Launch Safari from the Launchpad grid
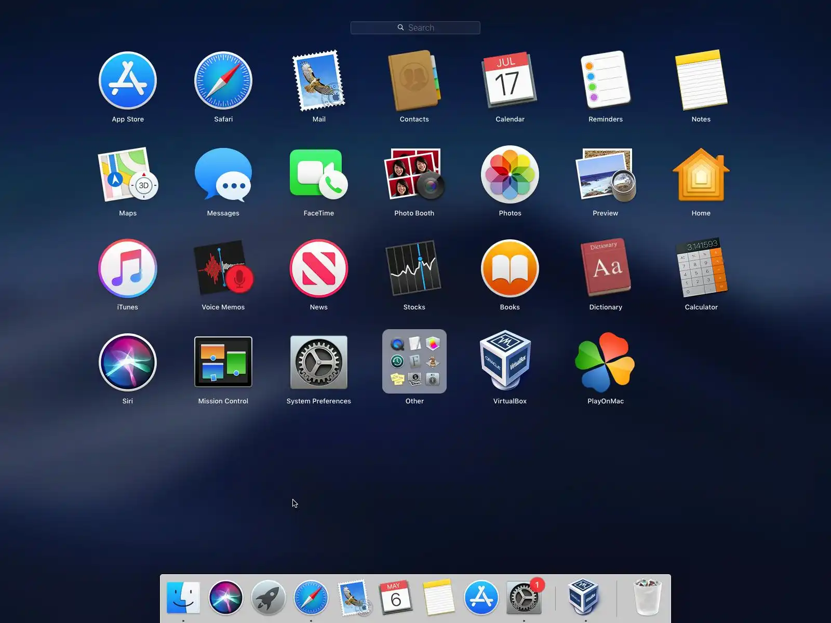Screen dimensions: 831x623 [223, 80]
